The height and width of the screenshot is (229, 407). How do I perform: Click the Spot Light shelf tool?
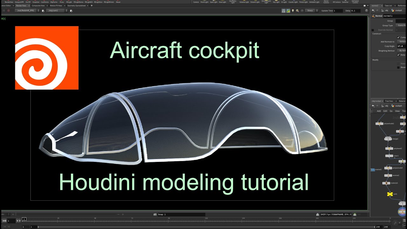pyautogui.click(x=214, y=2)
